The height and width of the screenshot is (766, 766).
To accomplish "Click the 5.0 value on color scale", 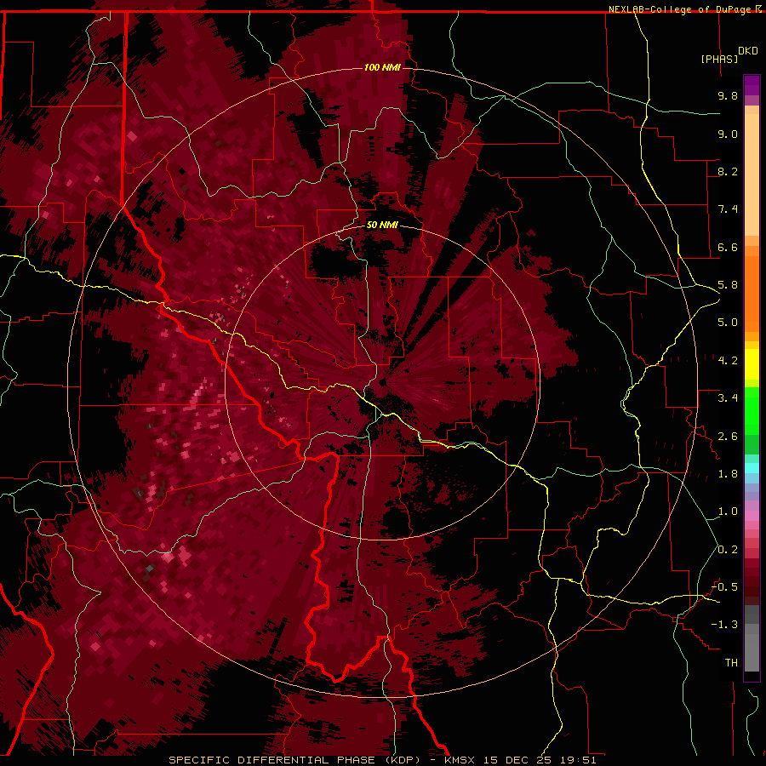I will click(x=728, y=323).
